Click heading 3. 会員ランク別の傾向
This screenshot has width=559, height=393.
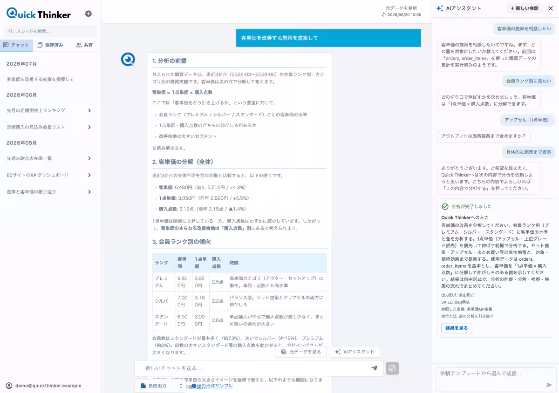pos(181,242)
